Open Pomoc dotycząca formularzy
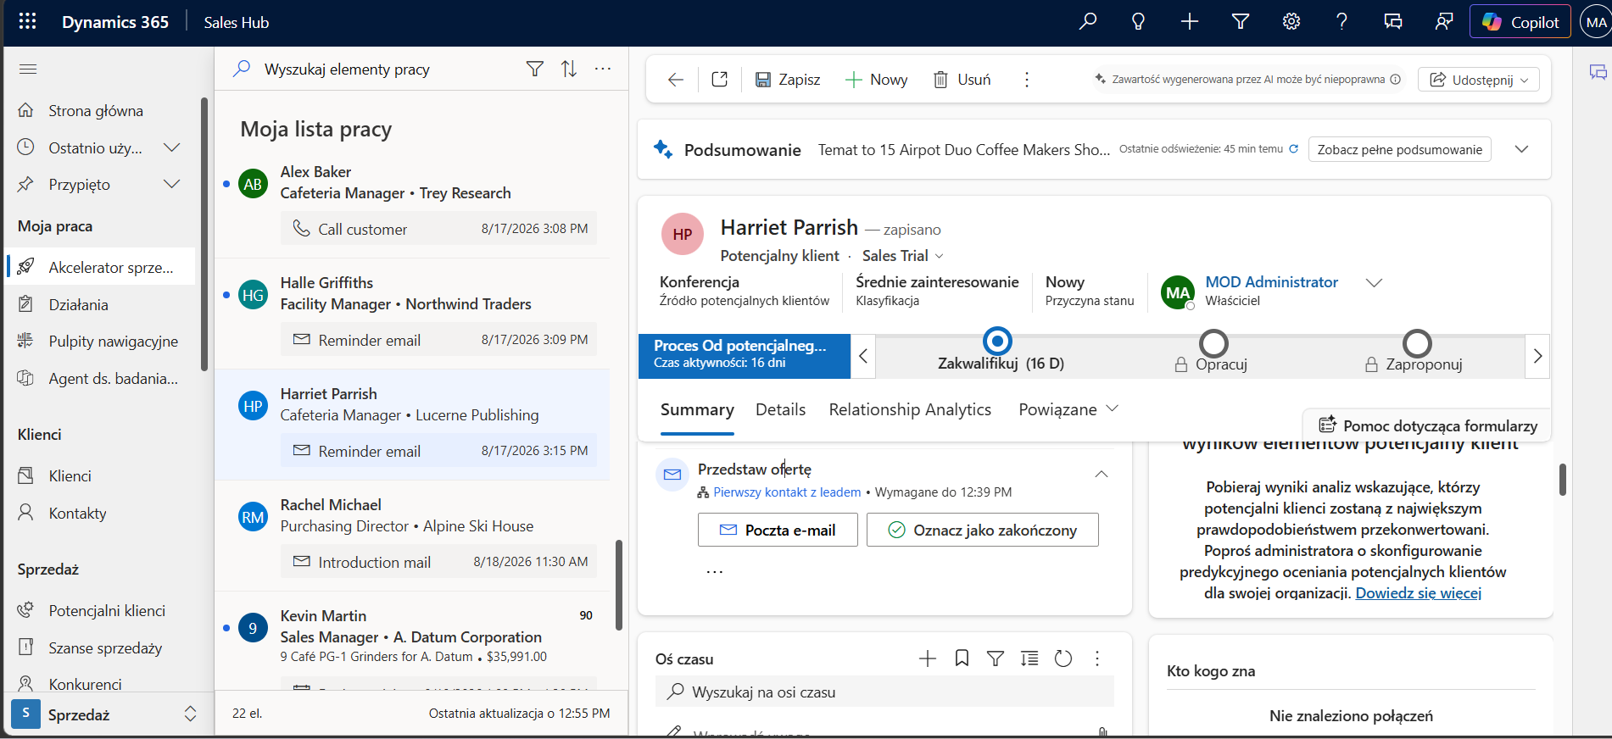The width and height of the screenshot is (1612, 739). click(x=1429, y=425)
